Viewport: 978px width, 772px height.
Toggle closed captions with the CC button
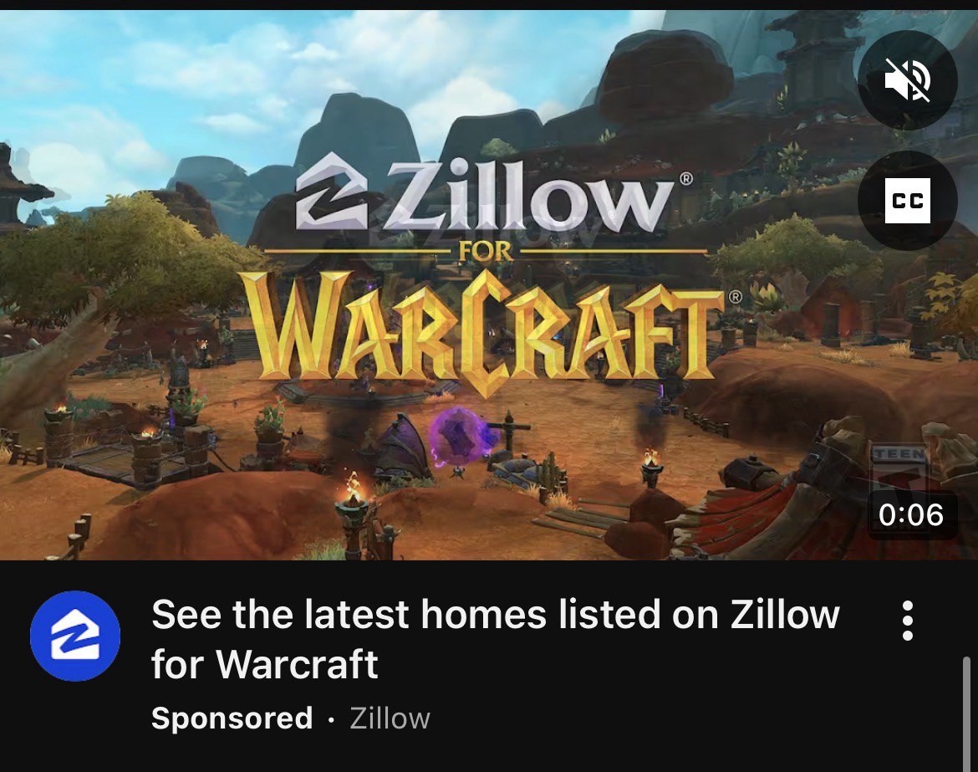click(x=908, y=201)
